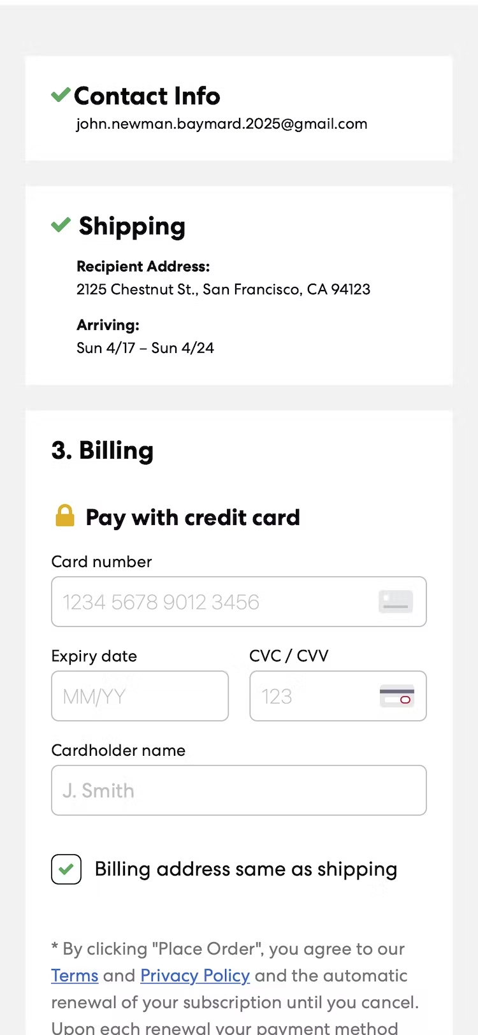The height and width of the screenshot is (1035, 478).
Task: Click the "Pay with credit card" heading
Action: pyautogui.click(x=192, y=517)
